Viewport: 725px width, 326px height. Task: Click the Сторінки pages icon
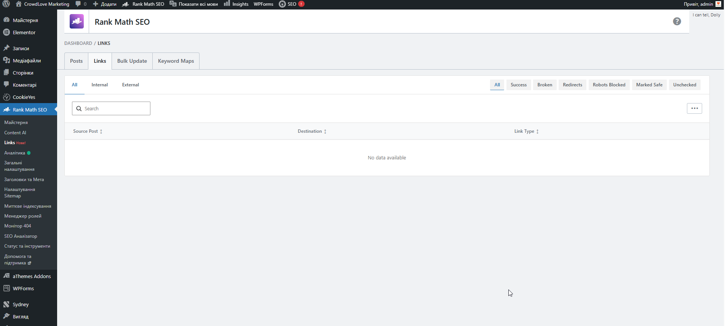6,72
